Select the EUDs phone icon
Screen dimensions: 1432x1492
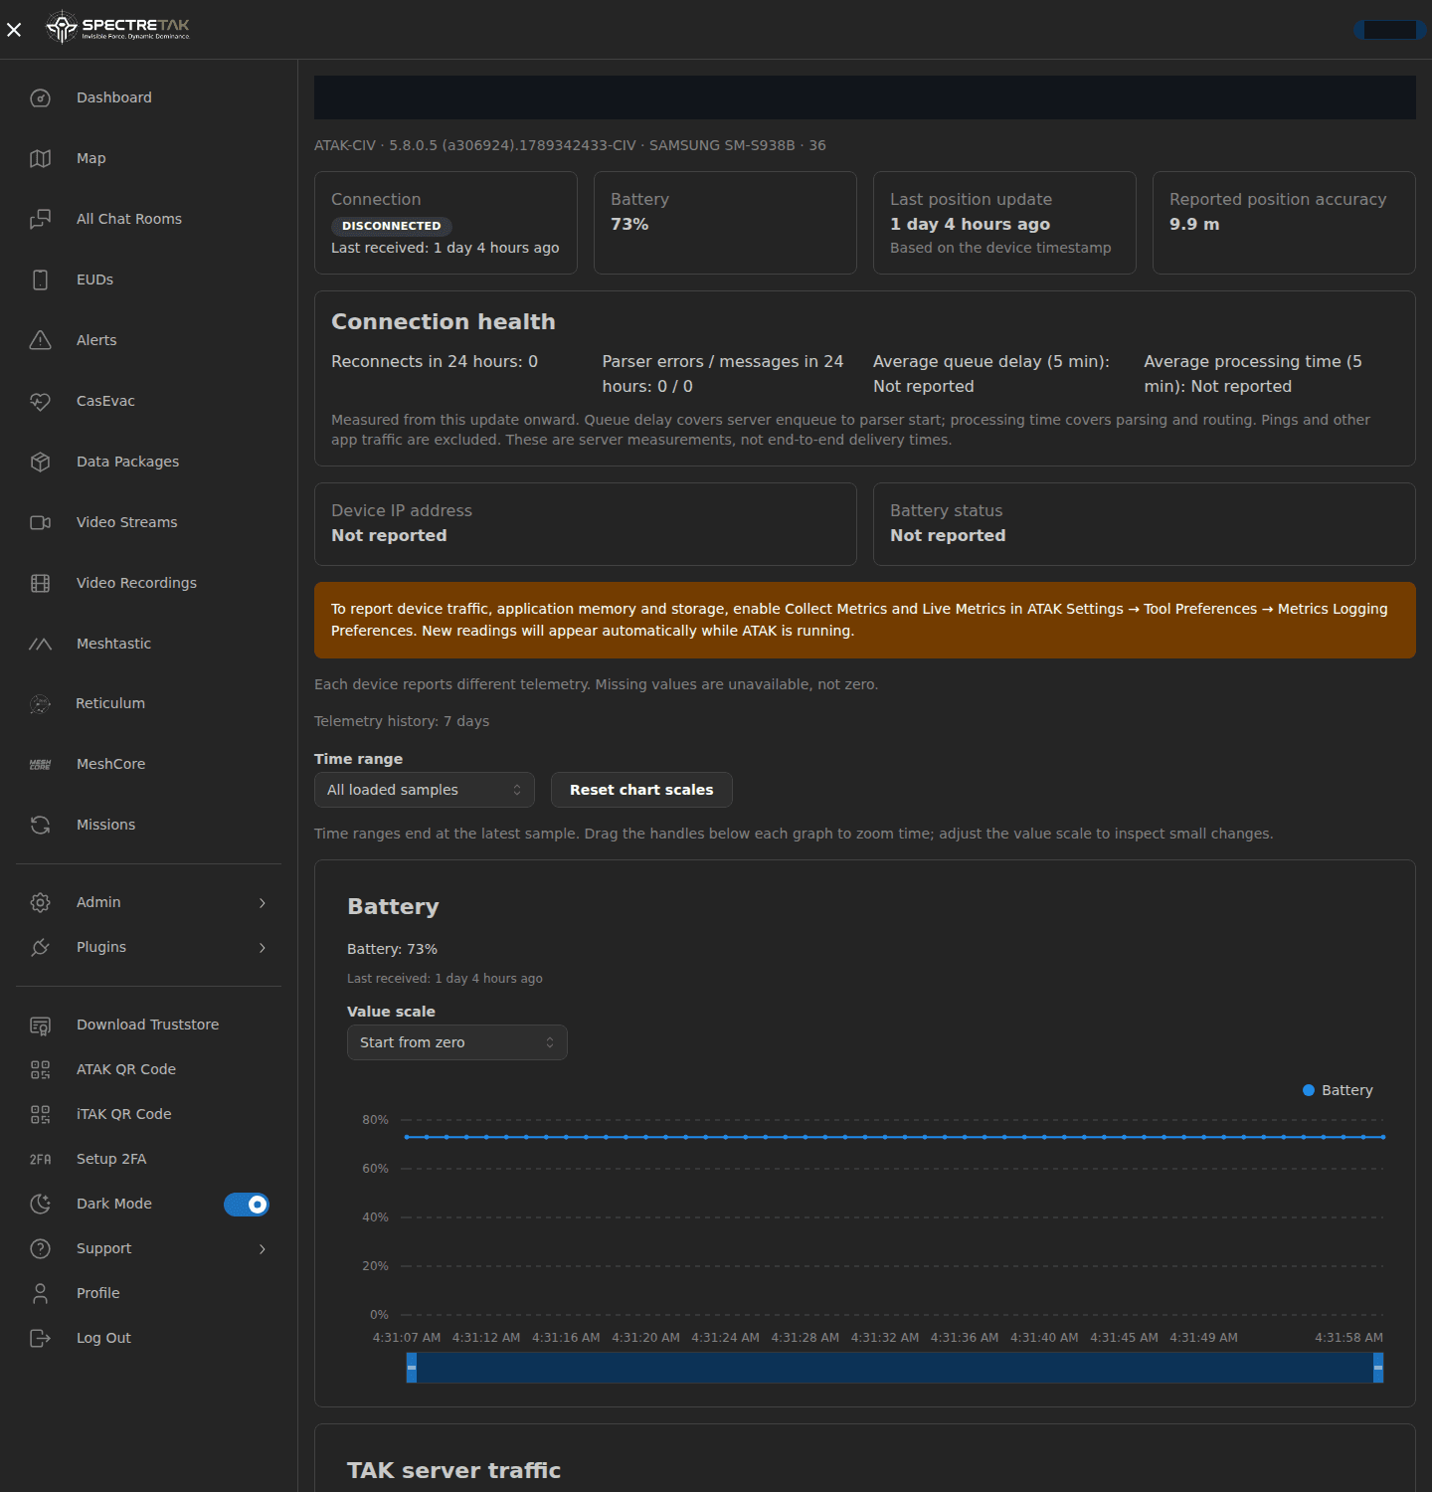tap(40, 280)
